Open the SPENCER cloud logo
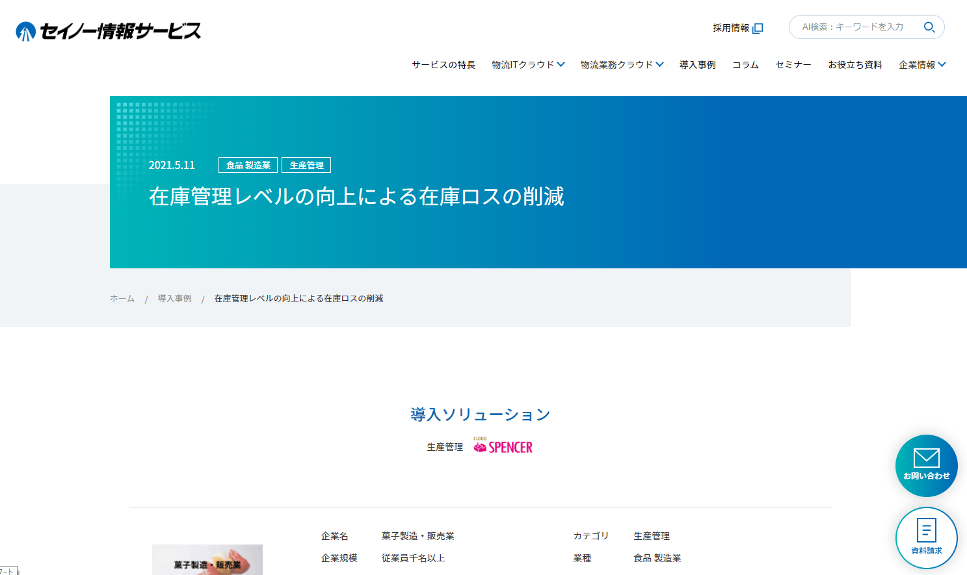This screenshot has height=575, width=967. click(503, 446)
